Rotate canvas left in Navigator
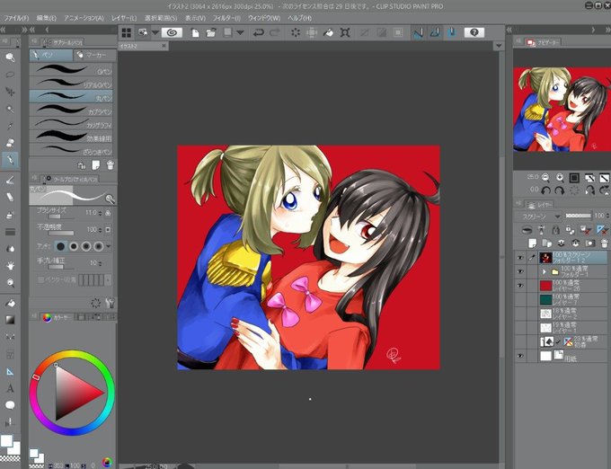This screenshot has width=611, height=469. [545, 190]
